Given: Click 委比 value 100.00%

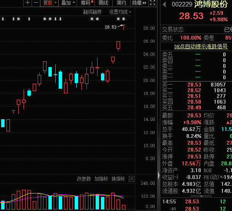Looking at the screenshot, I should 191,38.
